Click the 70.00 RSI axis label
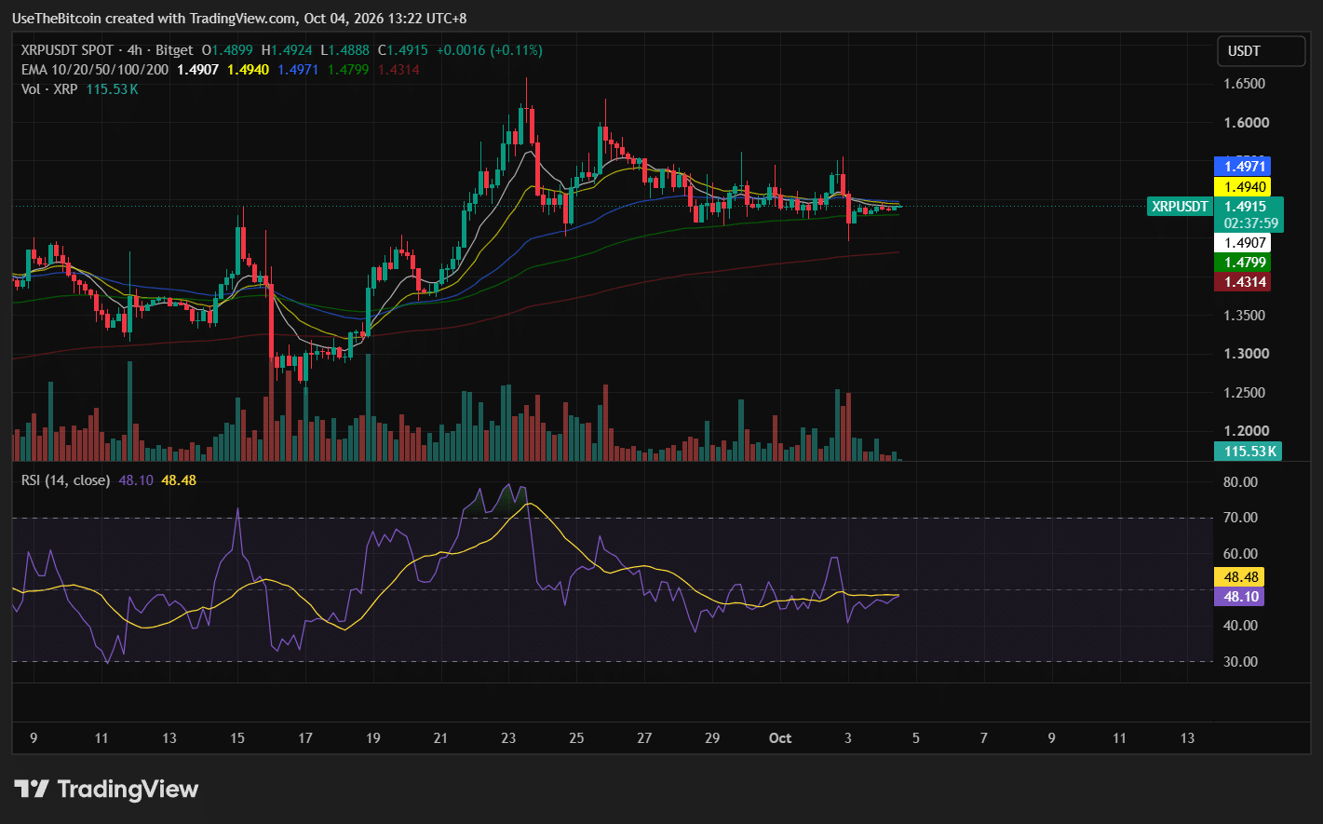The width and height of the screenshot is (1323, 824). point(1241,518)
